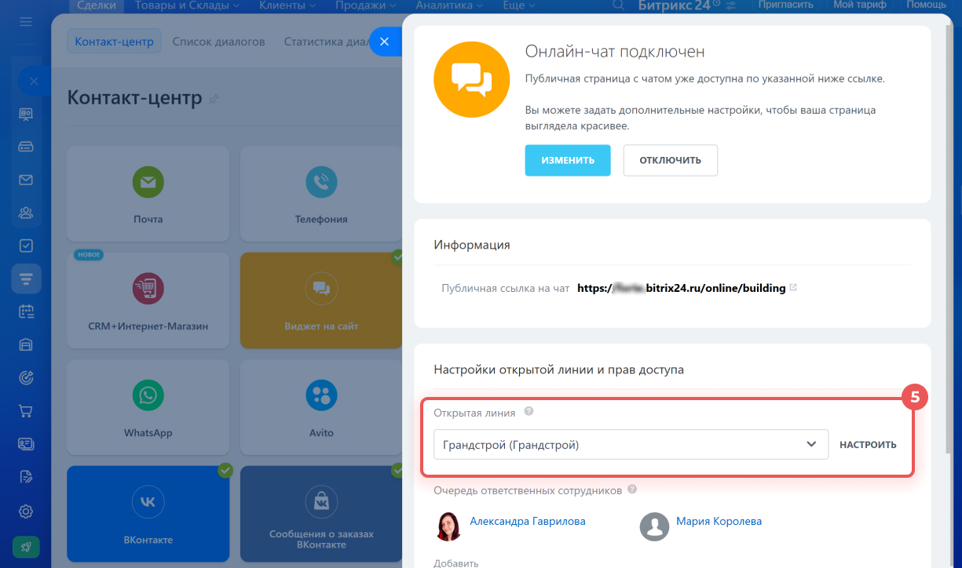Image resolution: width=962 pixels, height=568 pixels.
Task: Open the WhatsApp channel tile
Action: 148,407
